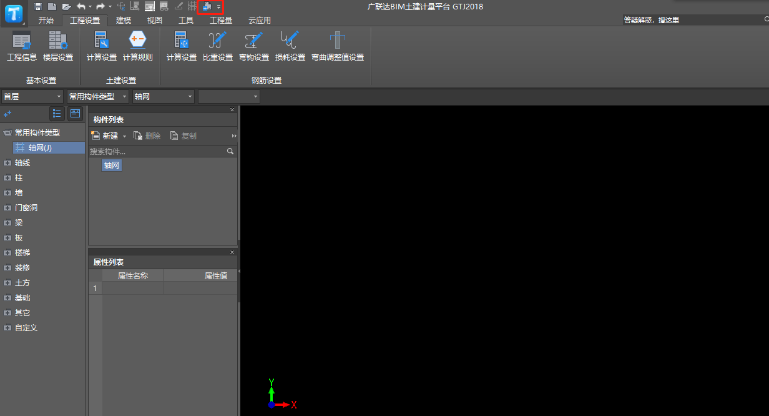Open the 轴网 component dropdown
This screenshot has width=769, height=416.
[164, 97]
